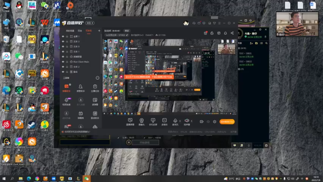Screen dimensions: 323x182
Task: Expand speaker volume options arrow
Action: coord(191,121)
